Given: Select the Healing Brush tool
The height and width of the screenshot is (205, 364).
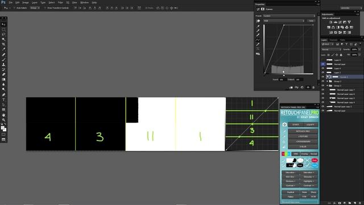Looking at the screenshot, I should pyautogui.click(x=3, y=55).
